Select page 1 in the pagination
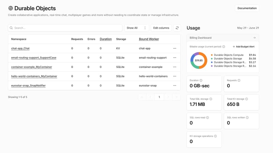This screenshot has width=273, height=153. pyautogui.click(x=159, y=97)
